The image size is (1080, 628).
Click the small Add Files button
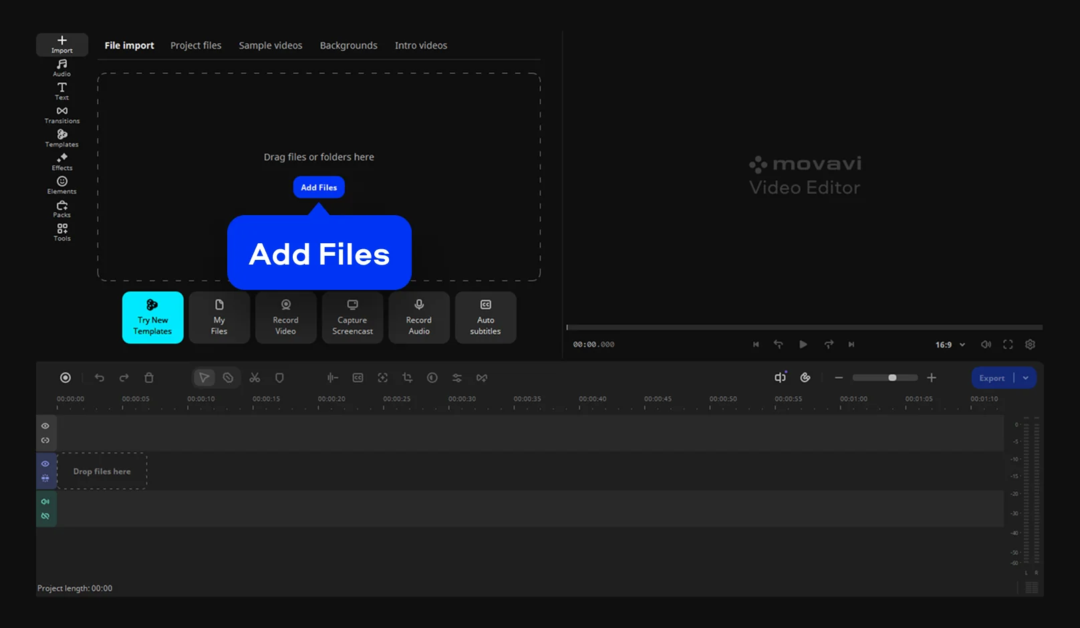[319, 187]
